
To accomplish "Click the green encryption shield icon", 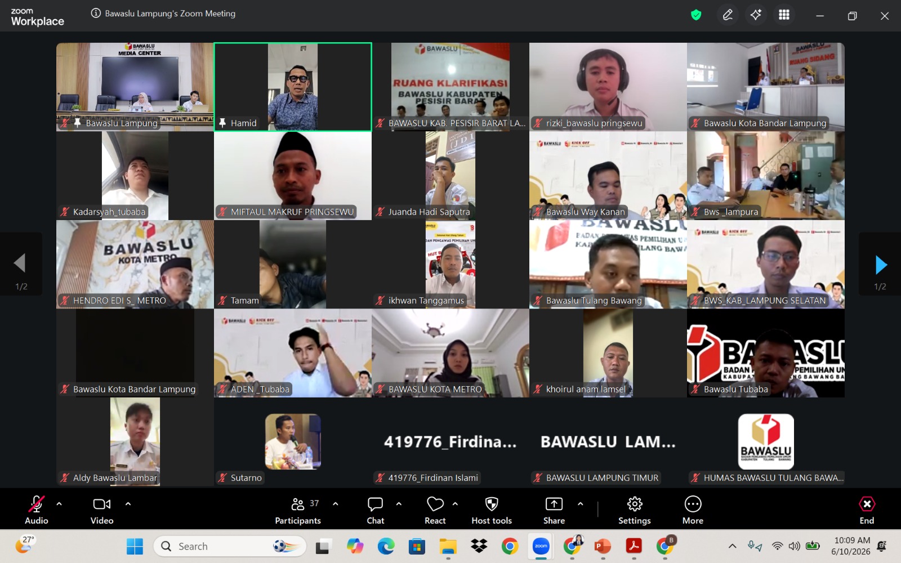I will (696, 15).
